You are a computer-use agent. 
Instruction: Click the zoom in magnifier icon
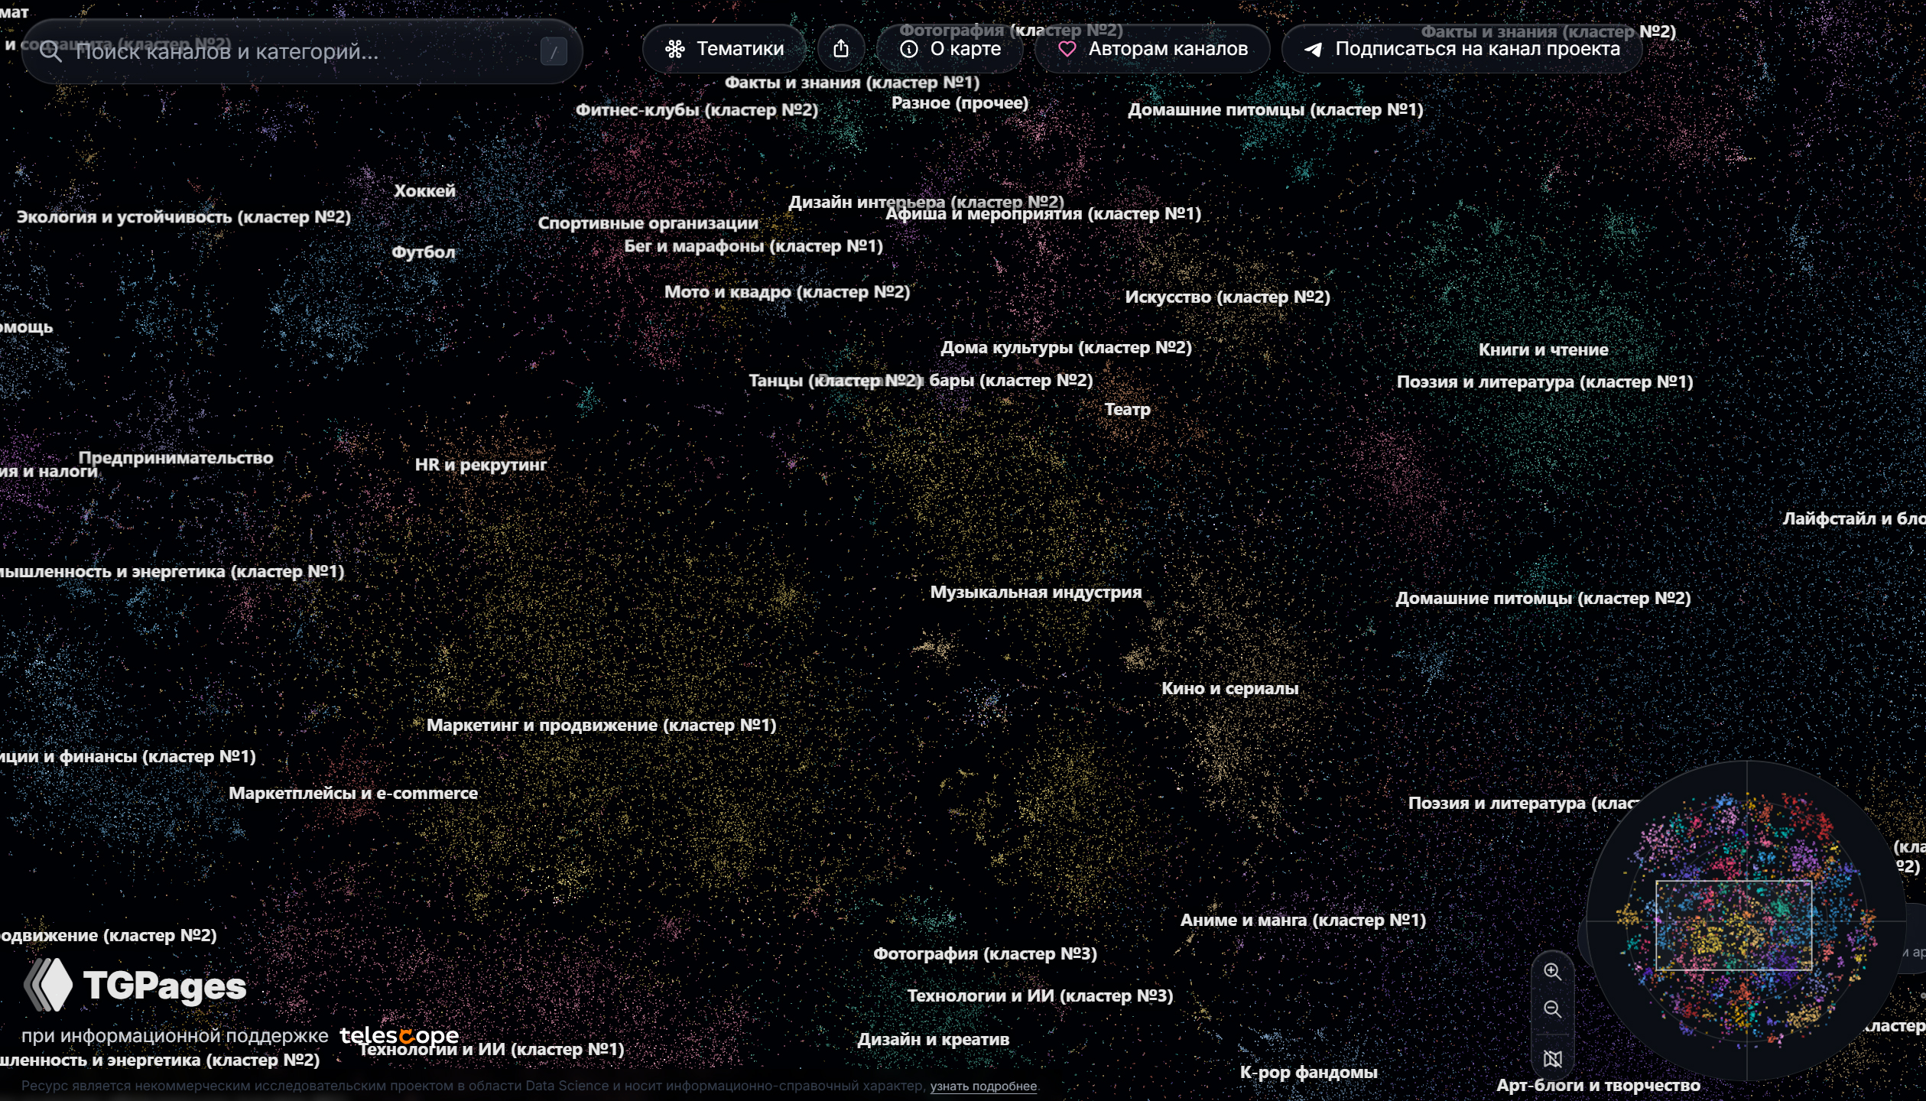[1552, 971]
